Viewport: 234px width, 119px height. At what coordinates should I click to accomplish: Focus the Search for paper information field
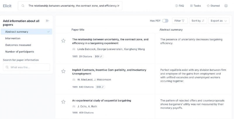[x=26, y=67]
